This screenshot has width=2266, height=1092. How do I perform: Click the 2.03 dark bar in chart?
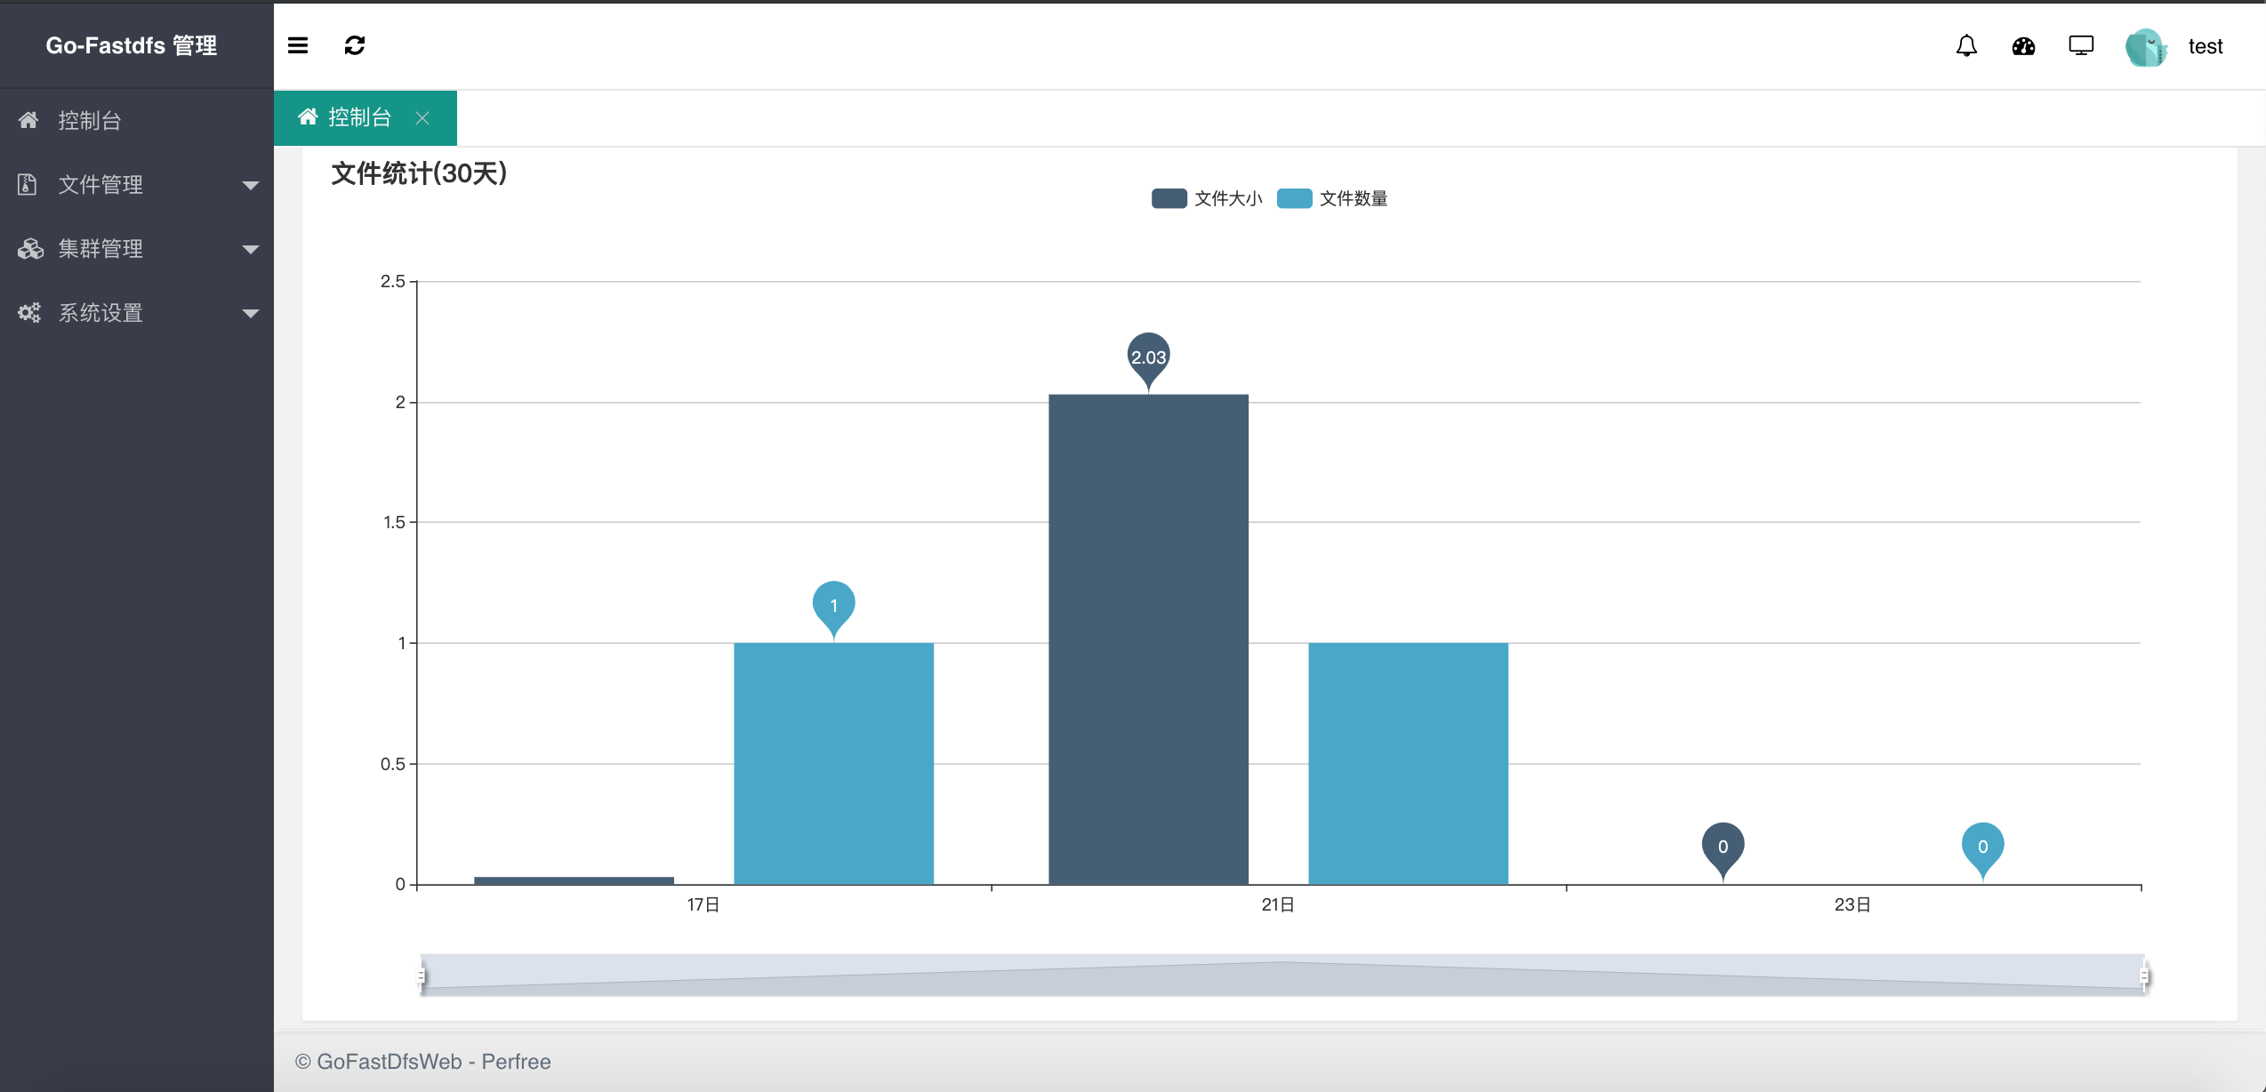[x=1148, y=638]
